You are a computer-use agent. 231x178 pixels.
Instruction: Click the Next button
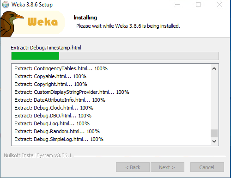[167, 167]
